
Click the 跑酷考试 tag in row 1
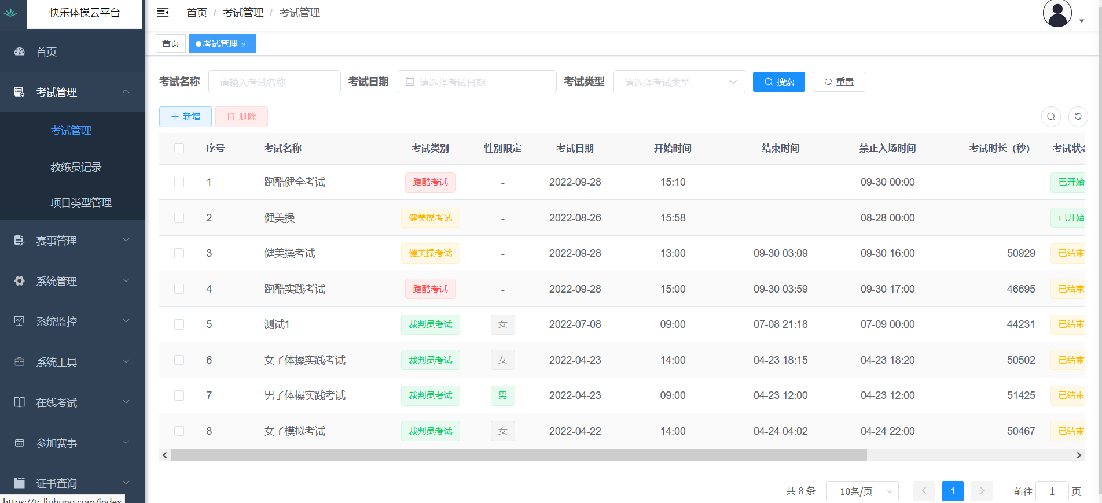pyautogui.click(x=430, y=182)
